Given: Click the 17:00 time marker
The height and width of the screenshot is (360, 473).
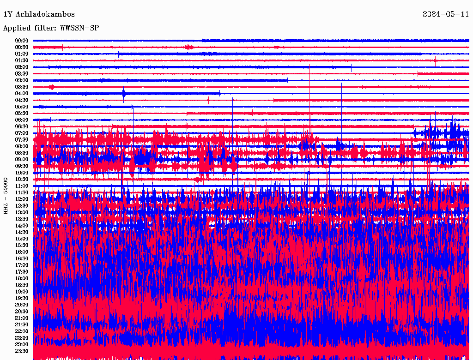Looking at the screenshot, I should click(x=22, y=265).
